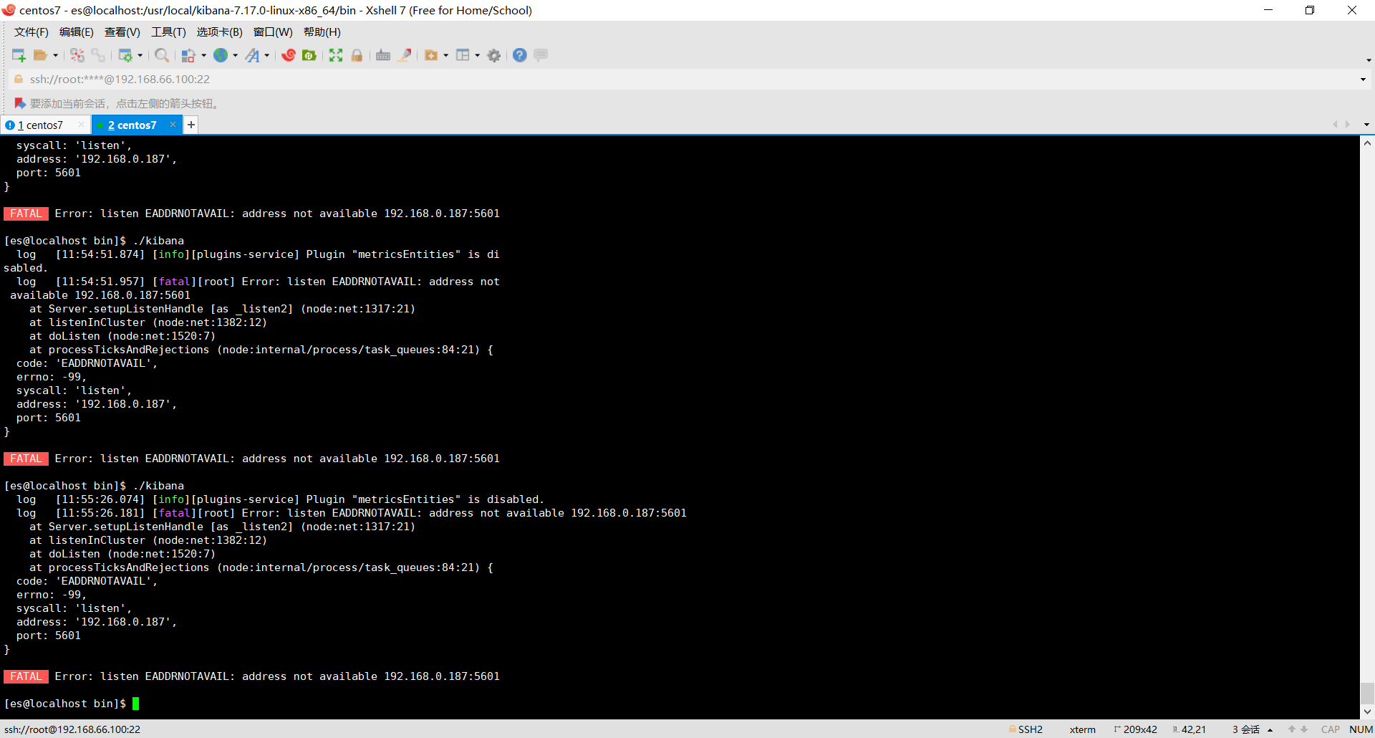1375x738 pixels.
Task: Open the 编辑(E) menu
Action: 77,32
